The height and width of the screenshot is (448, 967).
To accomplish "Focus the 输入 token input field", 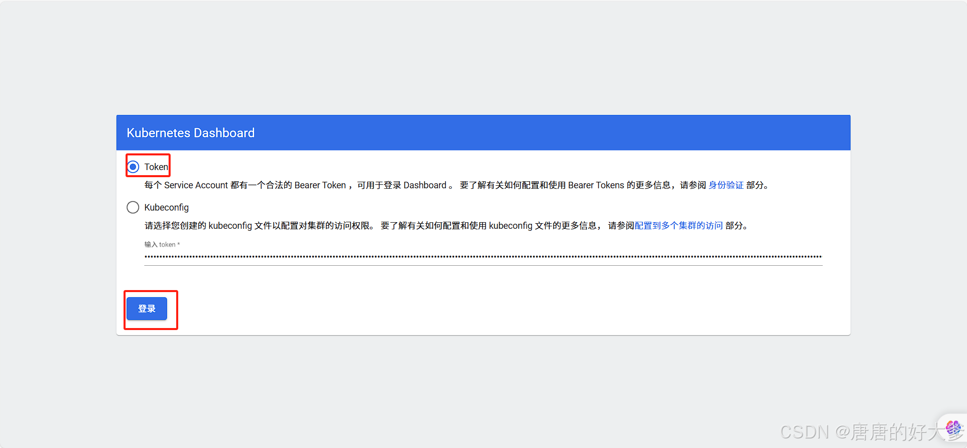I will 483,257.
